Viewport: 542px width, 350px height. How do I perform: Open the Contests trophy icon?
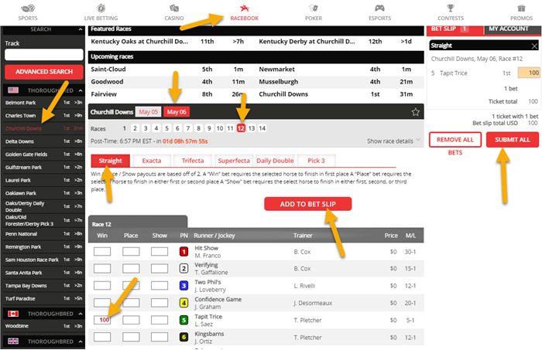tap(451, 8)
